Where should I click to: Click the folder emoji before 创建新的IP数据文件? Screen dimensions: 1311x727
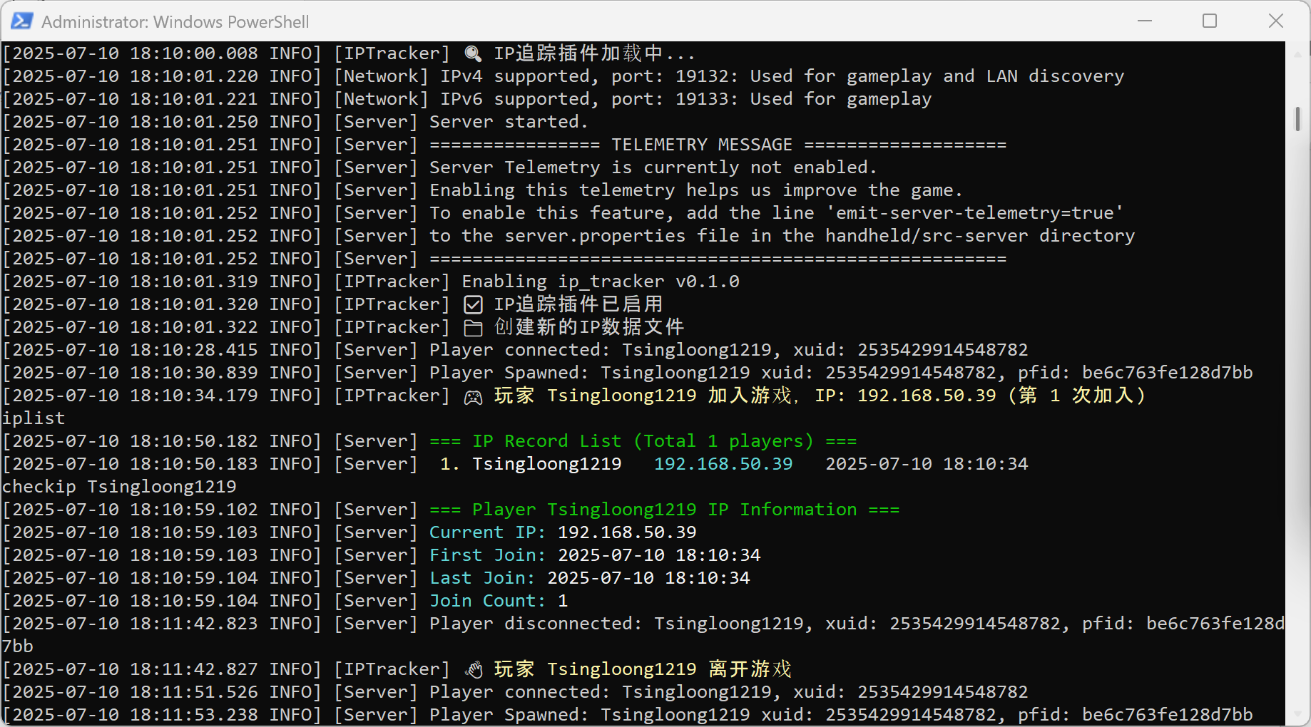(473, 328)
